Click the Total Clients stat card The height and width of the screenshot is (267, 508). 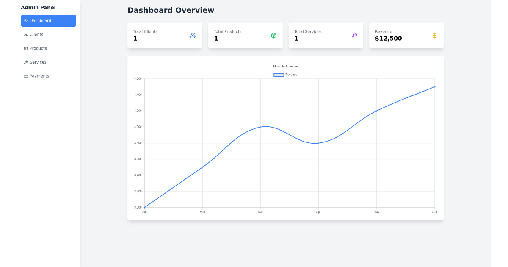[165, 36]
